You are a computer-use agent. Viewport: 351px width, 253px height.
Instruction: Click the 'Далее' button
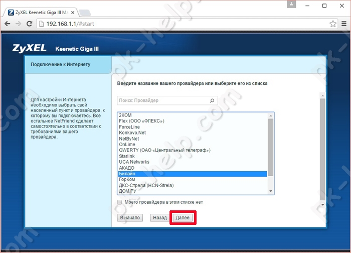183,217
